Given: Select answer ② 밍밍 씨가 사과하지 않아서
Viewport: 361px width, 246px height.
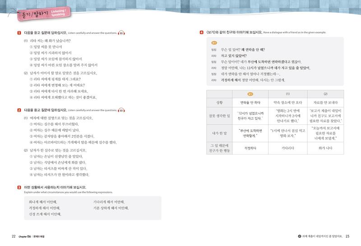Looking at the screenshot, I should point(51,53).
